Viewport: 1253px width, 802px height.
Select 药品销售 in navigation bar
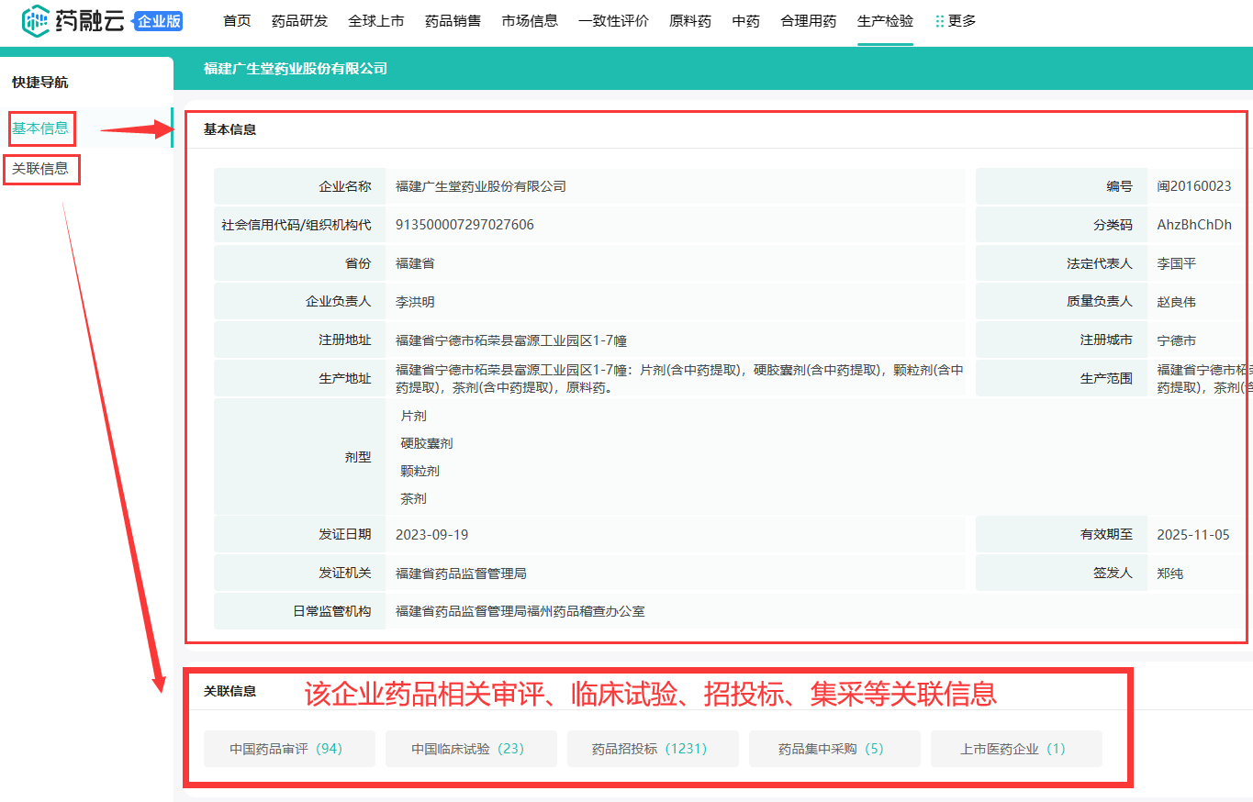(x=453, y=21)
